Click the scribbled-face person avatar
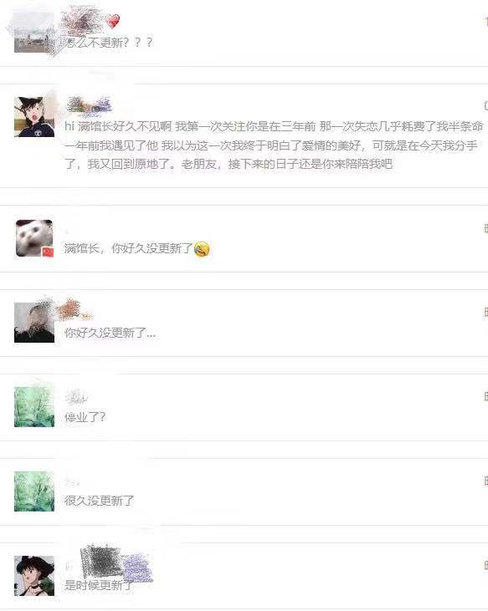The width and height of the screenshot is (488, 611). [34, 323]
